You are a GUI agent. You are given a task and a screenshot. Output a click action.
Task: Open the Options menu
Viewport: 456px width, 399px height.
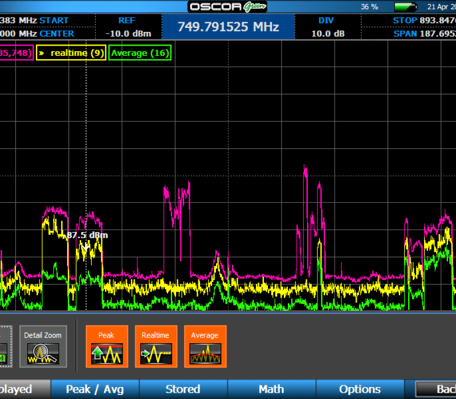[360, 389]
